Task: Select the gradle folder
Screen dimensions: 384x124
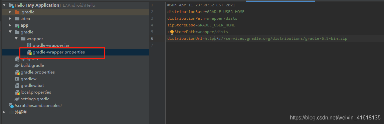Action: tap(27, 32)
